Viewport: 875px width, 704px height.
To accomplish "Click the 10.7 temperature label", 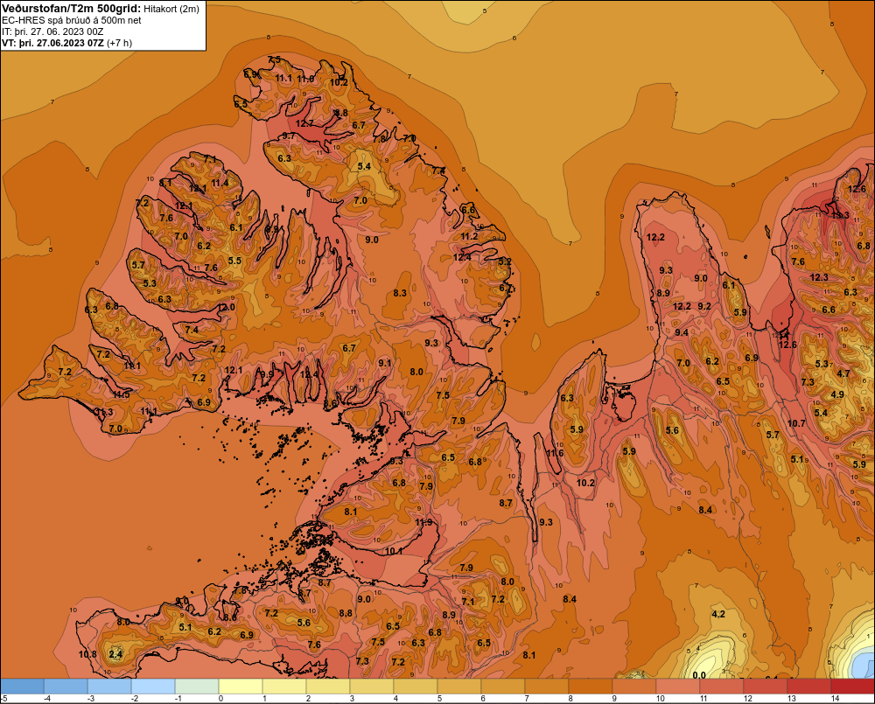I will [x=796, y=423].
